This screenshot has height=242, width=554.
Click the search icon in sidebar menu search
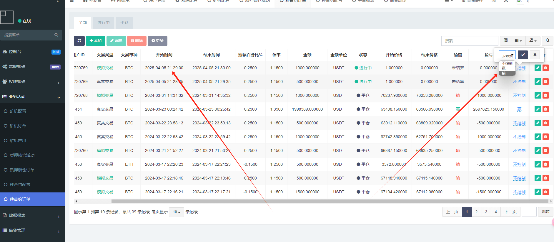coord(56,35)
